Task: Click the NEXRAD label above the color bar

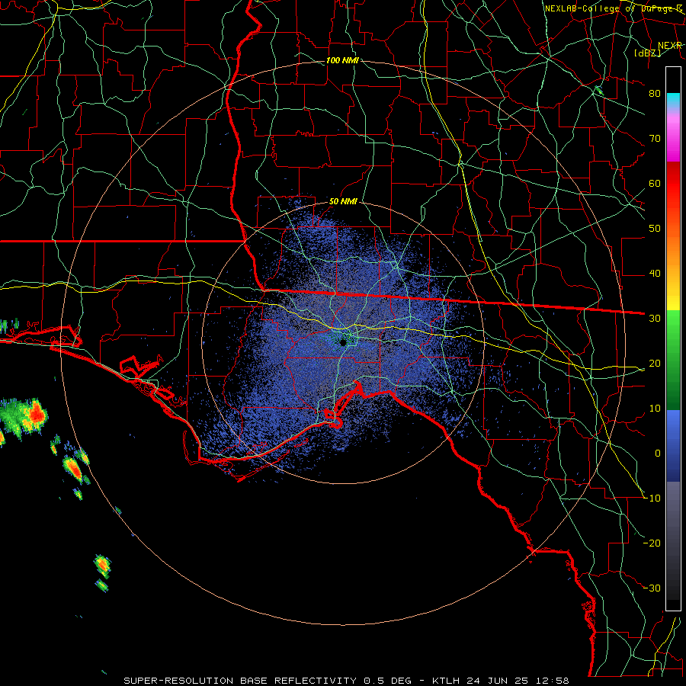Action: (x=670, y=46)
